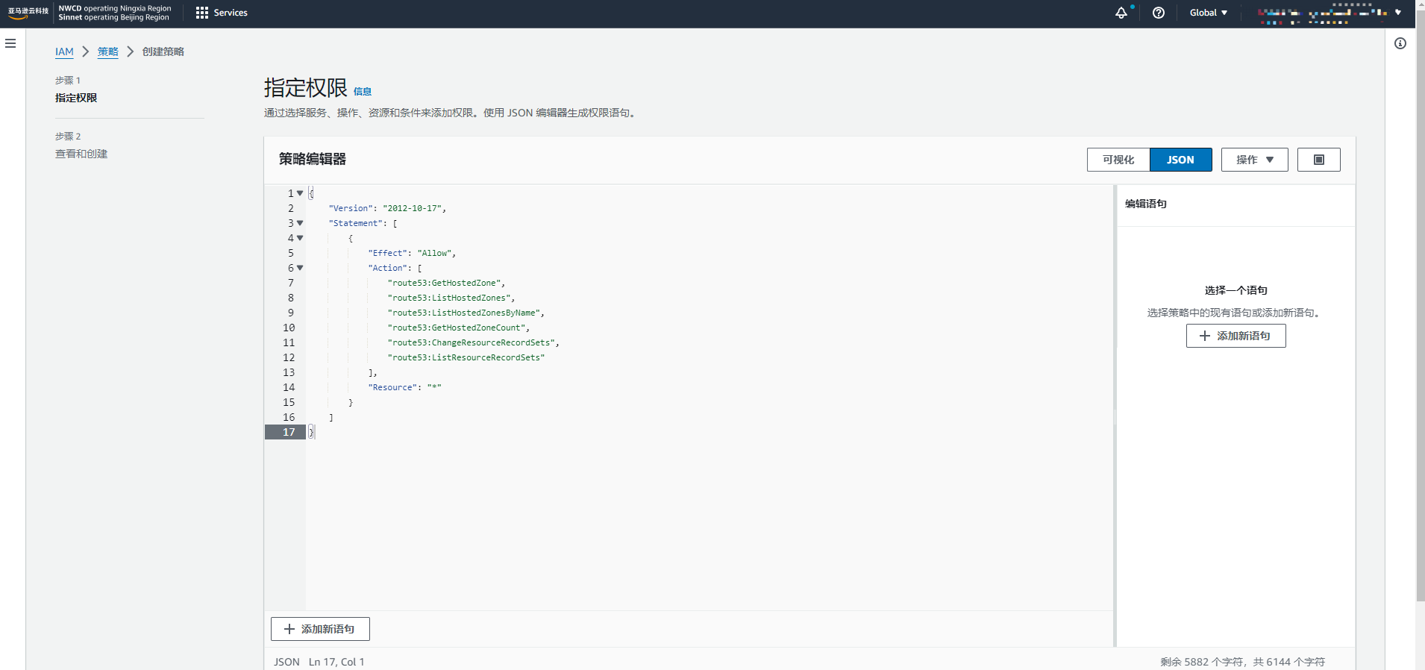Click the AWS China logo
Image resolution: width=1425 pixels, height=670 pixels.
28,13
